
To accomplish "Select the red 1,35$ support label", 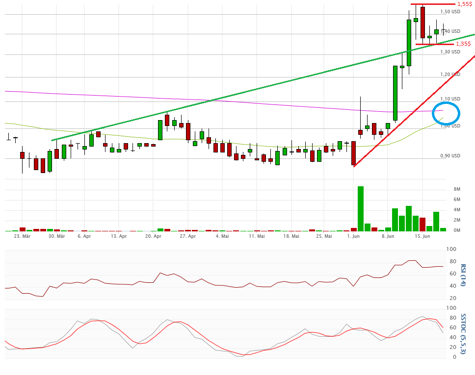I will (x=463, y=44).
